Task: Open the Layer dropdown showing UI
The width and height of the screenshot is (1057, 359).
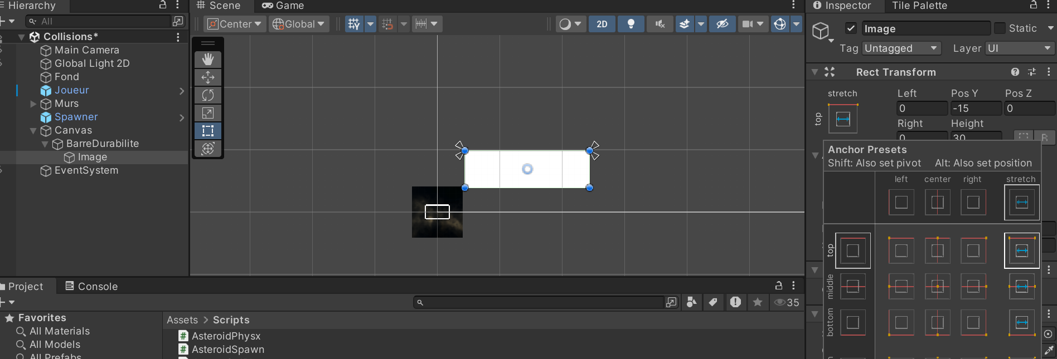Action: tap(1019, 48)
